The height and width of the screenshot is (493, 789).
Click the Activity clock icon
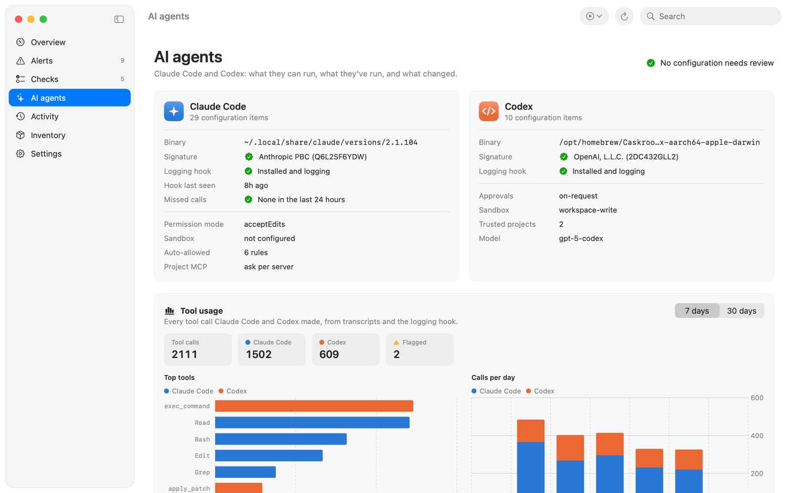[x=20, y=116]
